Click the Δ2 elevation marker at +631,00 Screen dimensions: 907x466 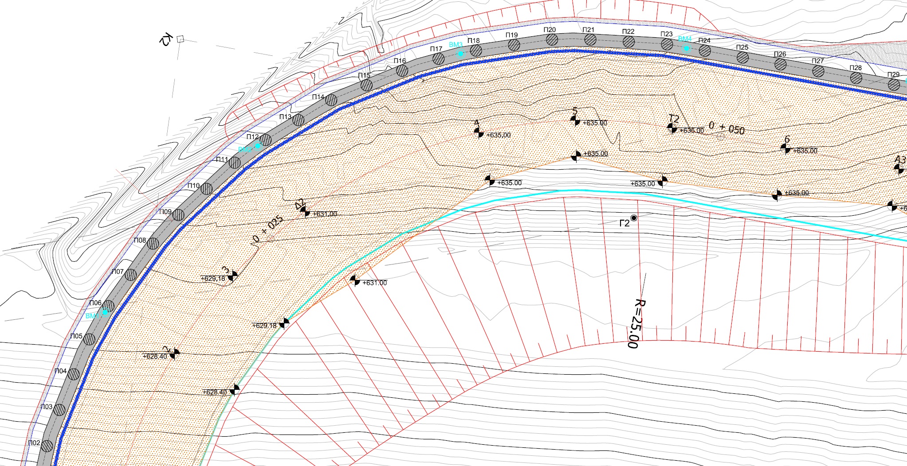click(x=305, y=212)
